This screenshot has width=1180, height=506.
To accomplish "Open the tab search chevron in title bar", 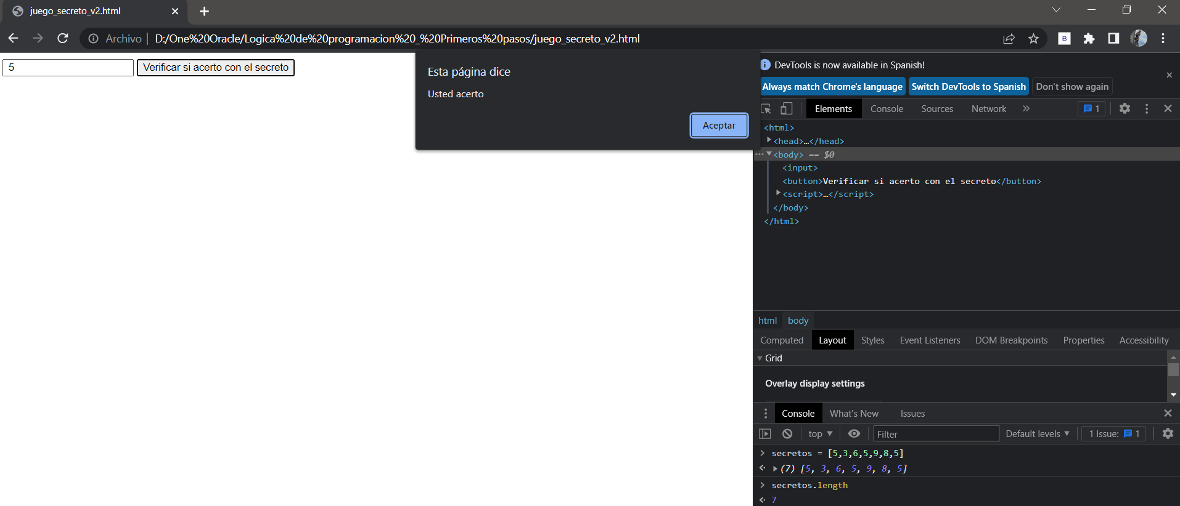I will (1056, 9).
